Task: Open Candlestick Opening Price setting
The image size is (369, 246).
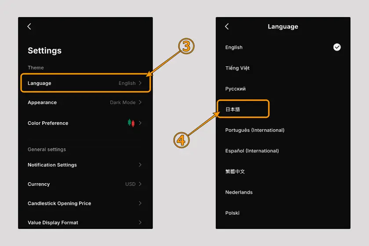Action: click(x=85, y=203)
